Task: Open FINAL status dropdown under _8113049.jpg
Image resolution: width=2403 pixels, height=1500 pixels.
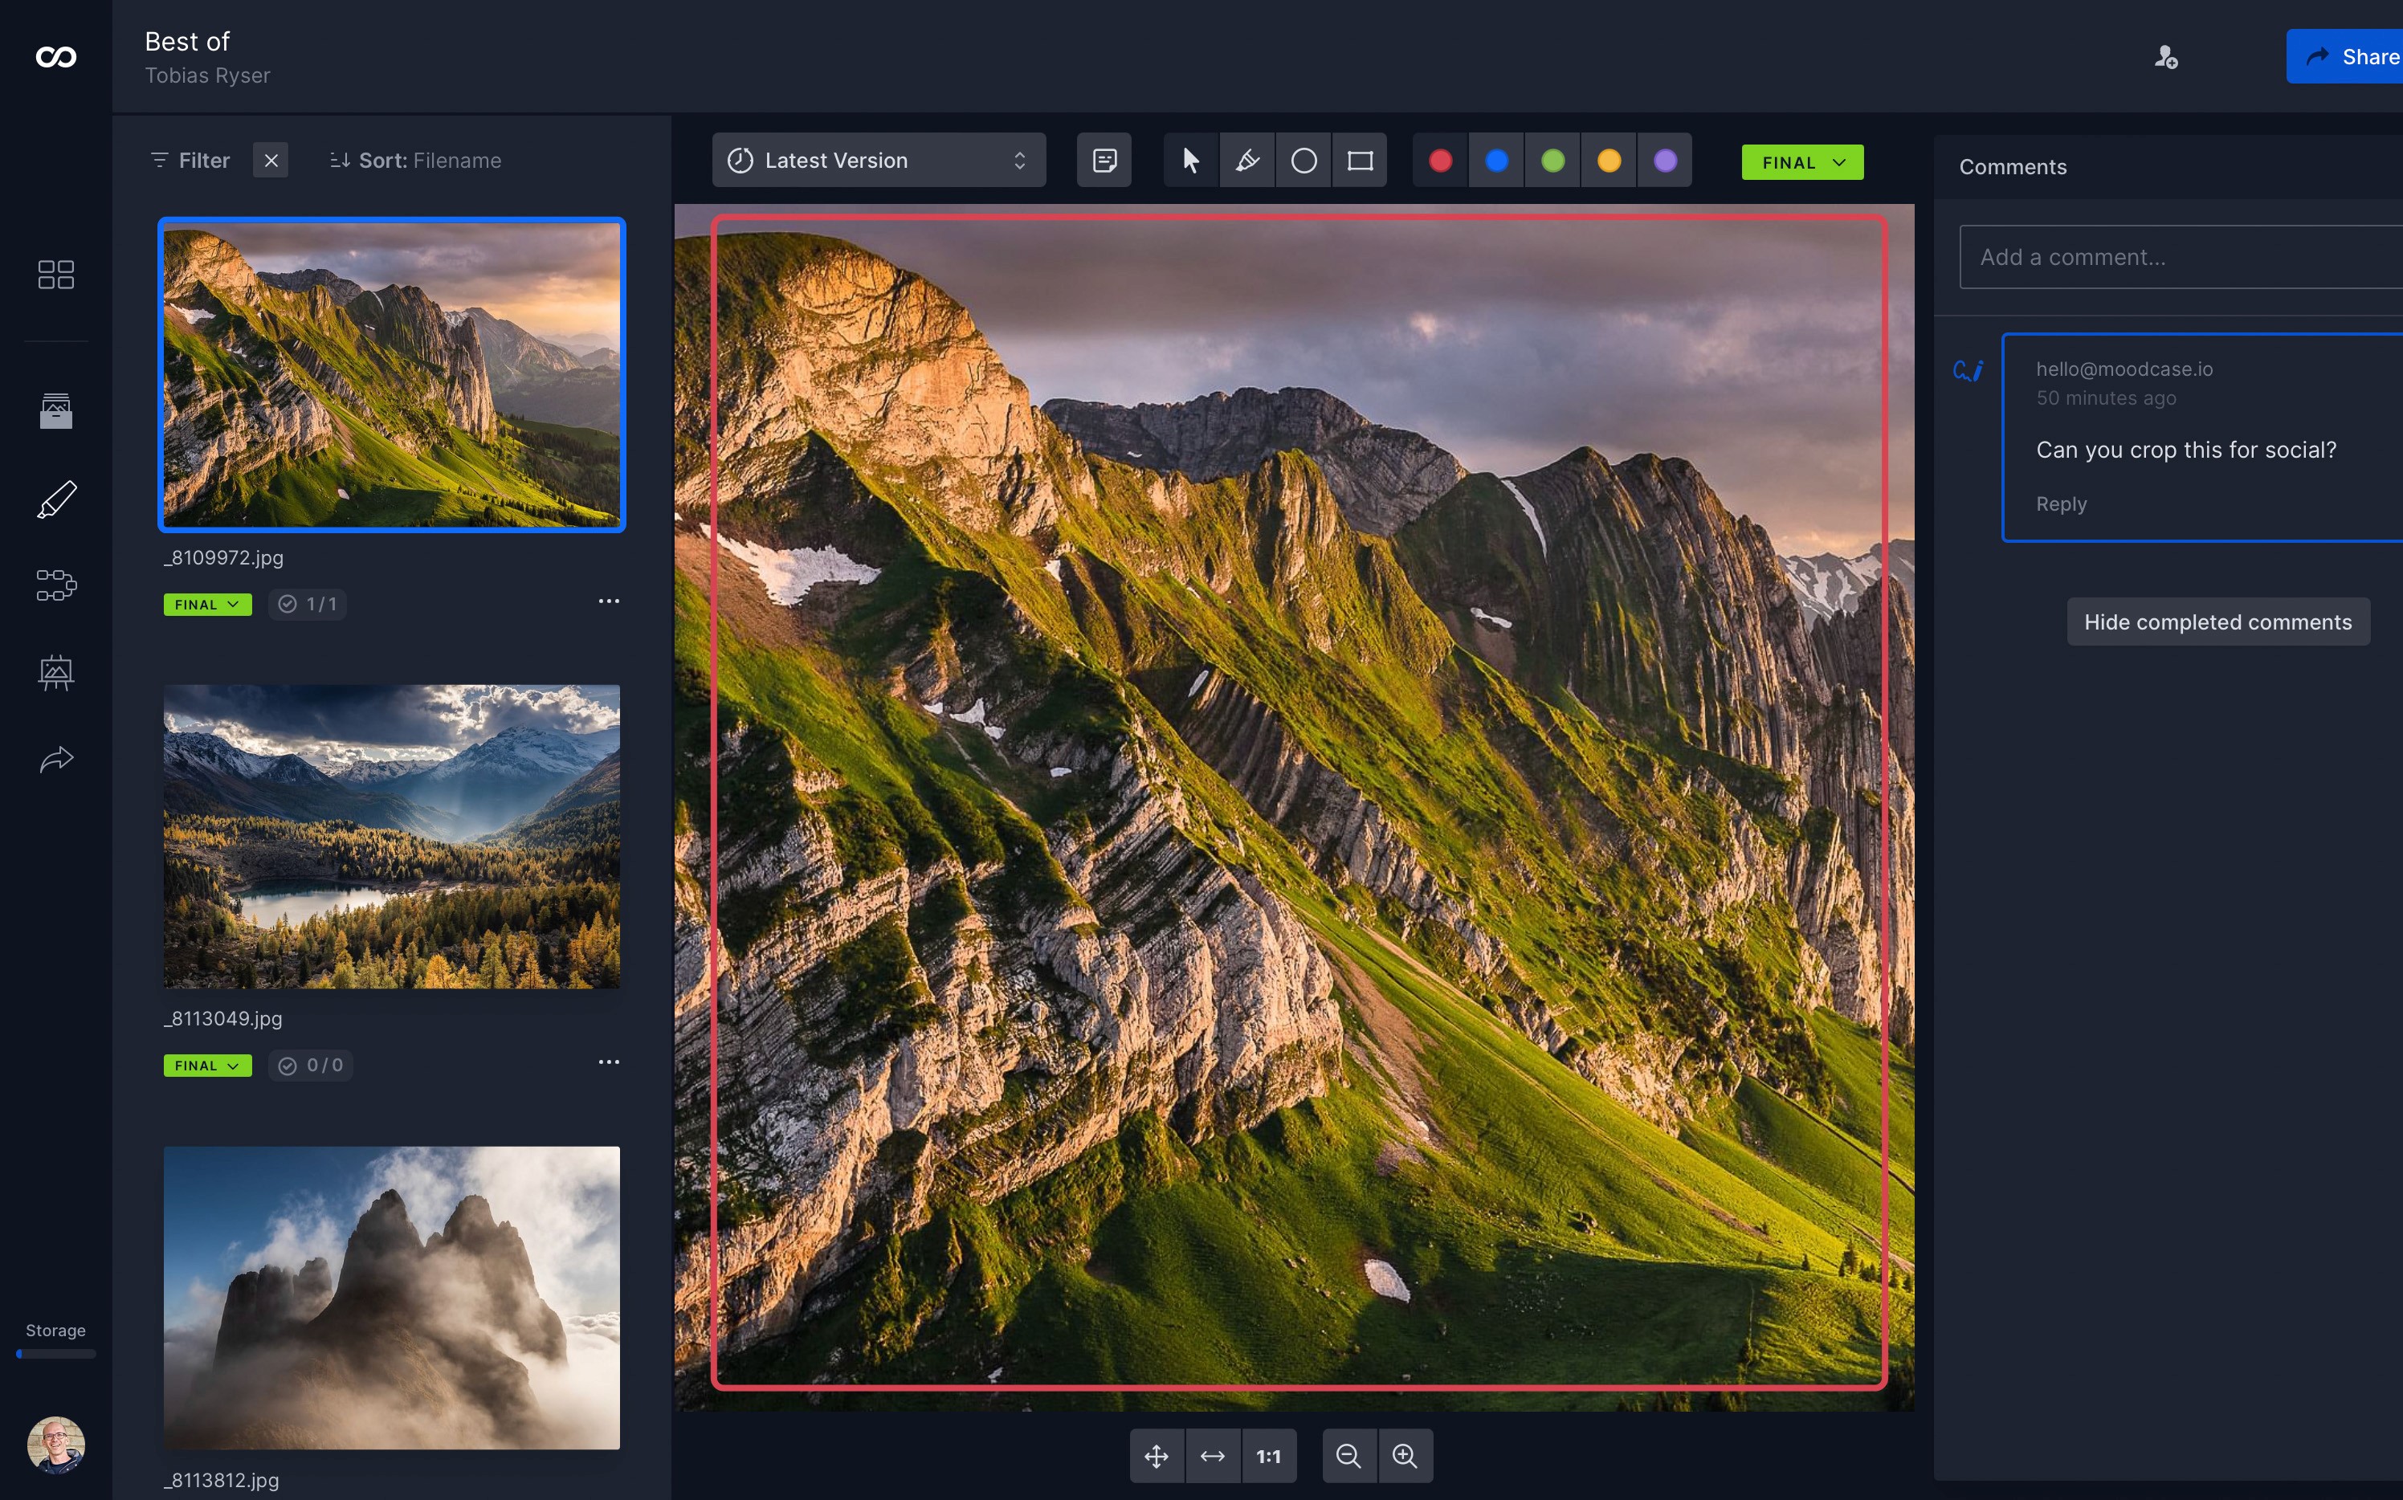Action: coord(207,1066)
